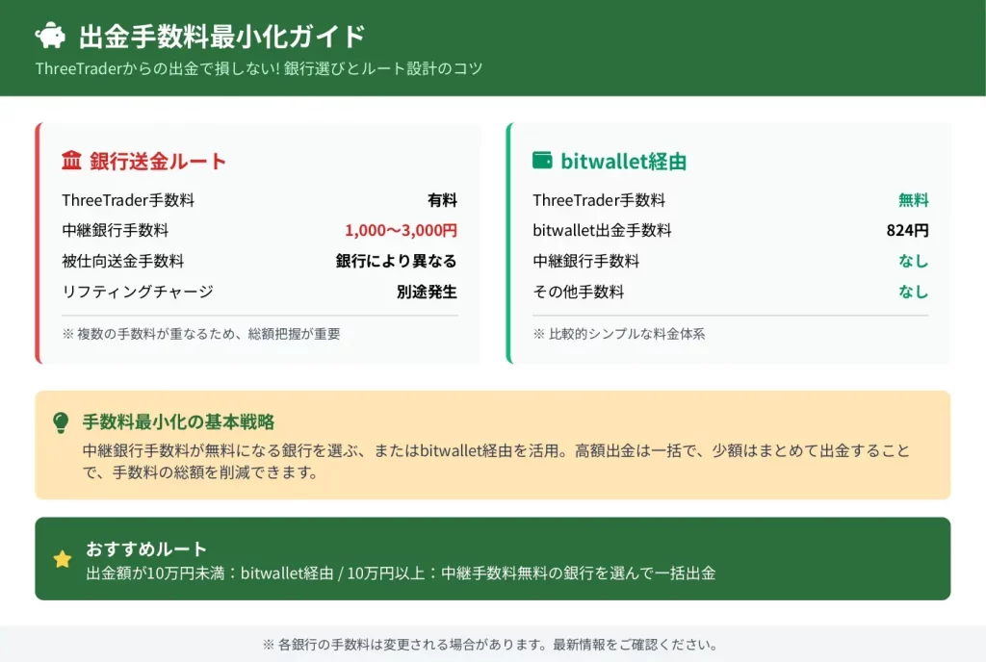The width and height of the screenshot is (986, 662).
Task: Click the 被仕向送金手数料 row label
Action: 122,261
